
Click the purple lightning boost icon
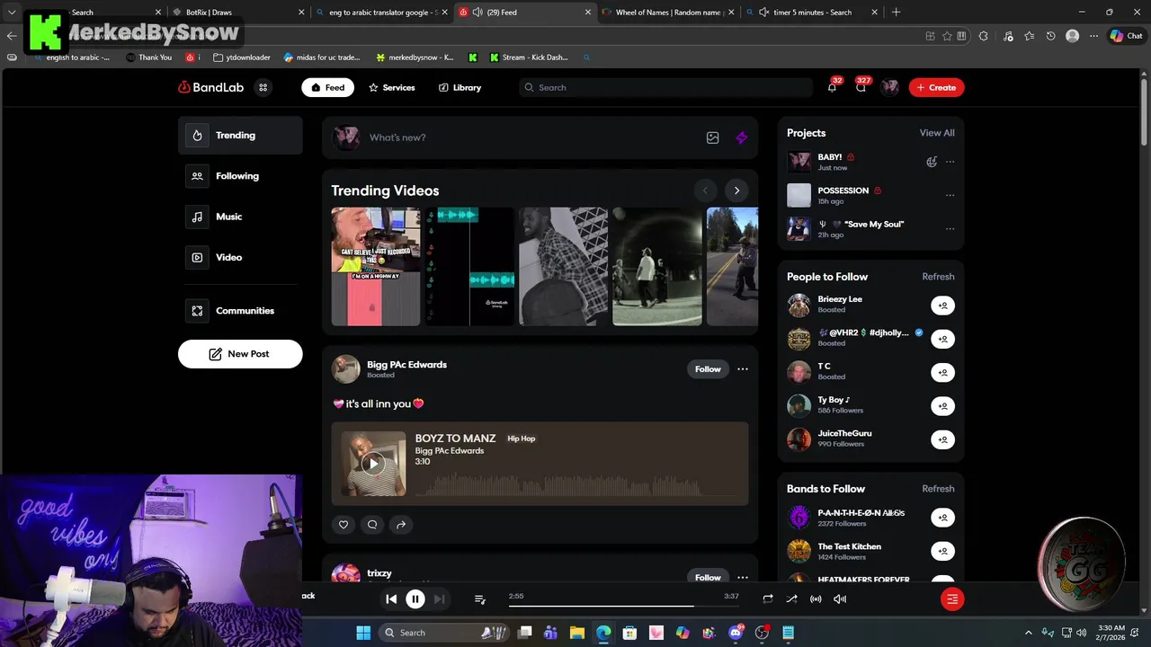tap(741, 137)
